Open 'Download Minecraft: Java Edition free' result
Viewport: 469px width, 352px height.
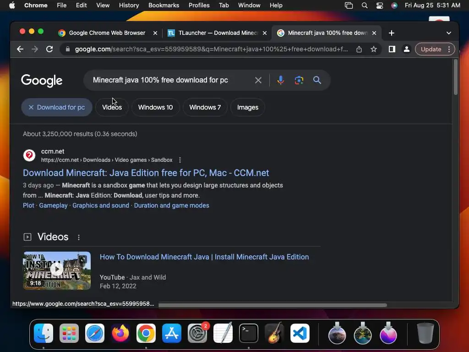click(x=146, y=173)
